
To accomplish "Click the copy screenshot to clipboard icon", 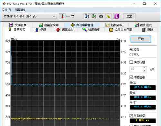I will click(94, 16).
